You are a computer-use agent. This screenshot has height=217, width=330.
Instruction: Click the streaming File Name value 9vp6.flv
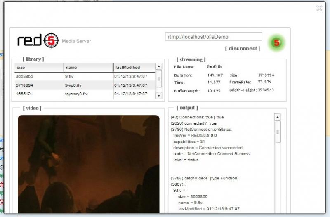click(214, 66)
